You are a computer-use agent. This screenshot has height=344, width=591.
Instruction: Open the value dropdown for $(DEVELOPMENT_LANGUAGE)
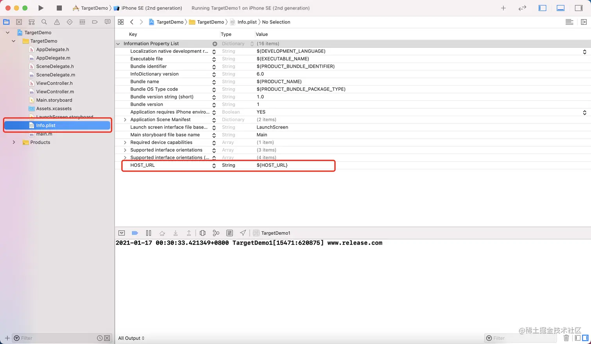pos(584,52)
